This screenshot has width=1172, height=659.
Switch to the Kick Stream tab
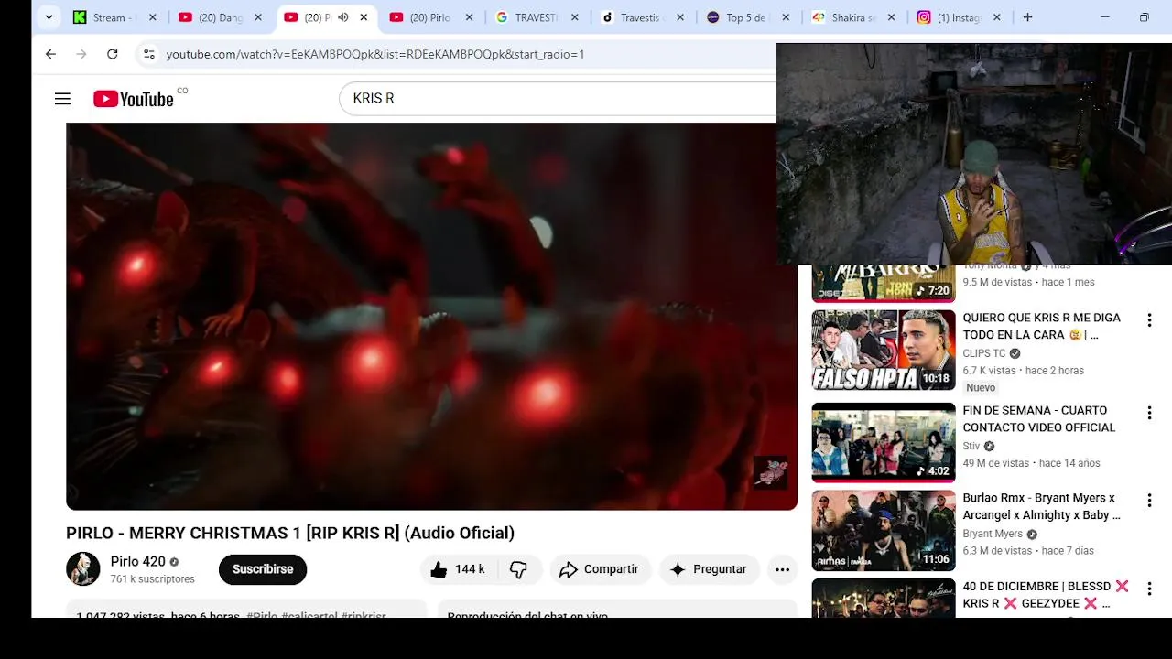click(x=114, y=17)
